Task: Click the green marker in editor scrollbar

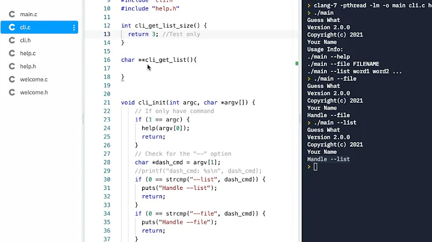Action: (297, 63)
